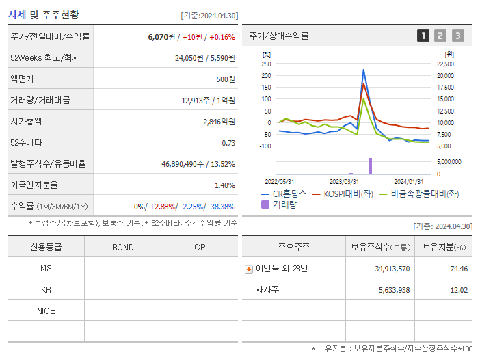Screen dimensions: 480x359
Task: Select the 6,070원 stock price value
Action: click(x=161, y=37)
